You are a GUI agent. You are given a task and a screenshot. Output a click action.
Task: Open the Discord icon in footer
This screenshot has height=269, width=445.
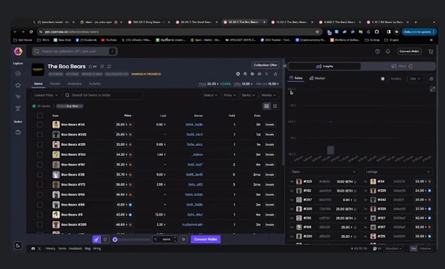pos(33,249)
